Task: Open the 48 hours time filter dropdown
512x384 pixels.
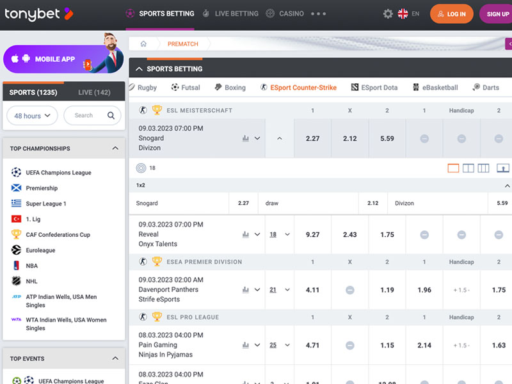Action: point(32,116)
